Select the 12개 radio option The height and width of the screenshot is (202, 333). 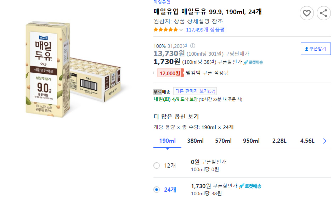157,165
